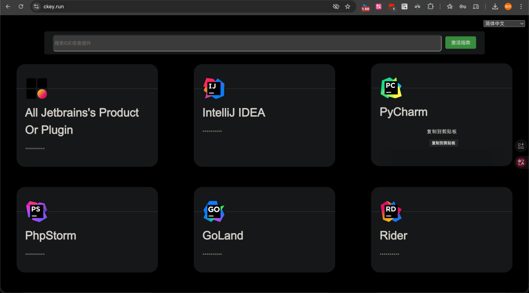Viewport: 529px width, 293px height.
Task: Open the red extension with 1 badge
Action: [392, 6]
